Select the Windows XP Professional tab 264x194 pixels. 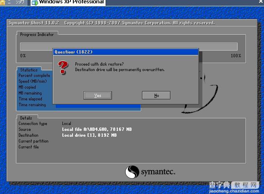[x=68, y=3]
